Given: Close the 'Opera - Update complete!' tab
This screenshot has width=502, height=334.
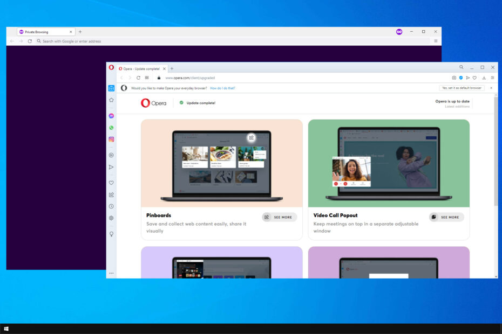Looking at the screenshot, I should pos(164,69).
